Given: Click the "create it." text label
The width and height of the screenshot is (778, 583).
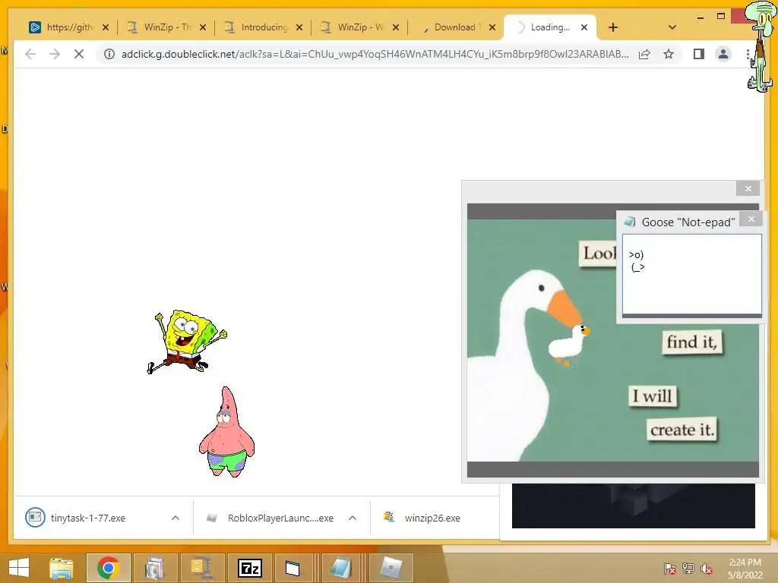Looking at the screenshot, I should coord(682,430).
